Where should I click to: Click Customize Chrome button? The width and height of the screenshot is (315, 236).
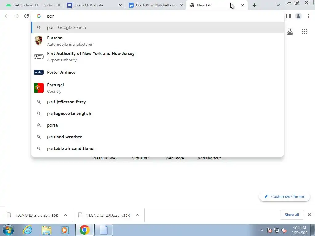coord(285,196)
